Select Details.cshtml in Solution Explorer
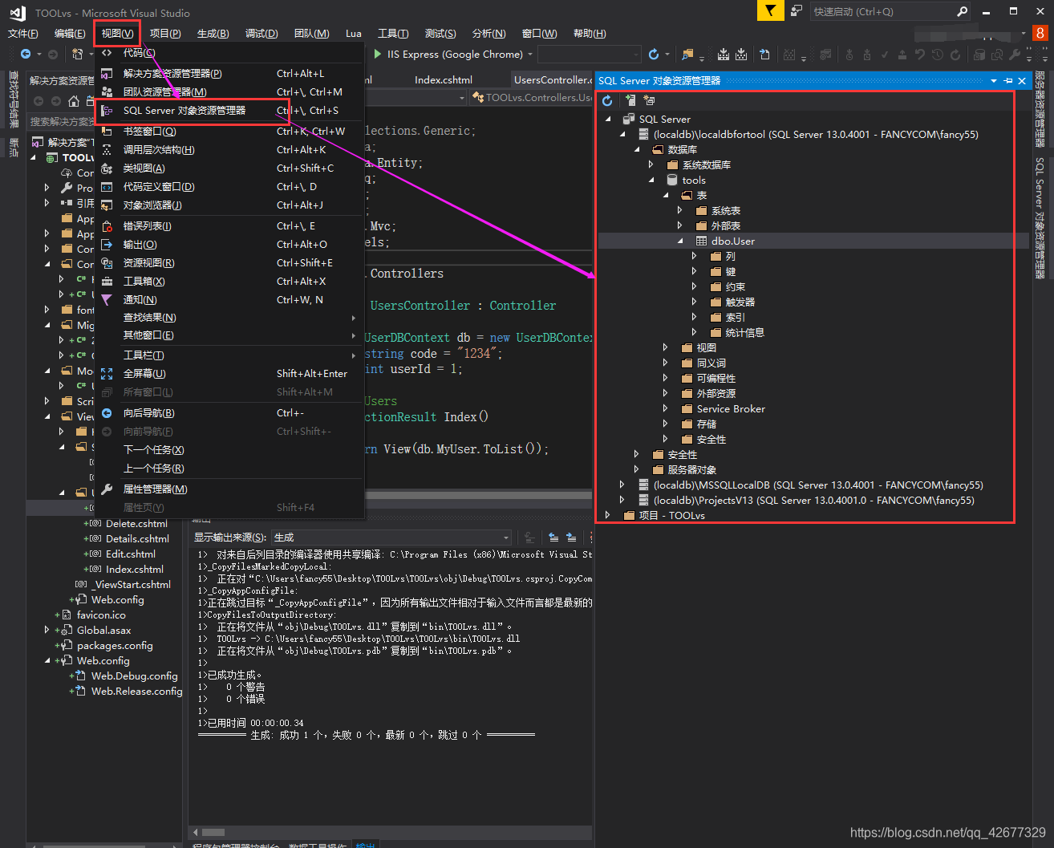1054x848 pixels. pyautogui.click(x=137, y=539)
